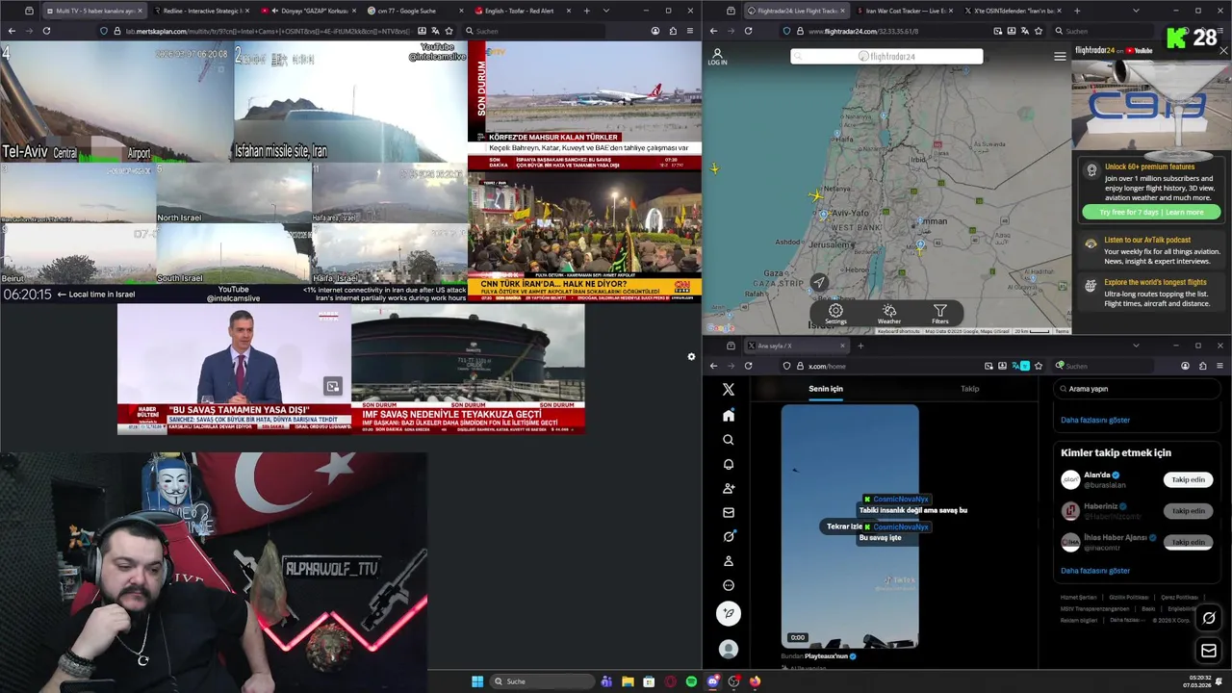The width and height of the screenshot is (1232, 693).
Task: Switch to English - Tzofar - Red Alert tab
Action: (522, 11)
